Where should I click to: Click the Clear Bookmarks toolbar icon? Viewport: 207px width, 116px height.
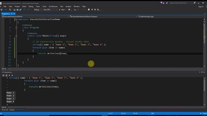coord(98,10)
